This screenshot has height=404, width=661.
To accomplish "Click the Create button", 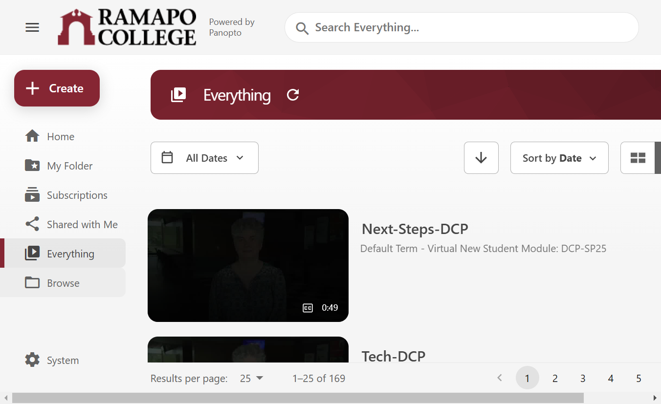I will pos(57,88).
